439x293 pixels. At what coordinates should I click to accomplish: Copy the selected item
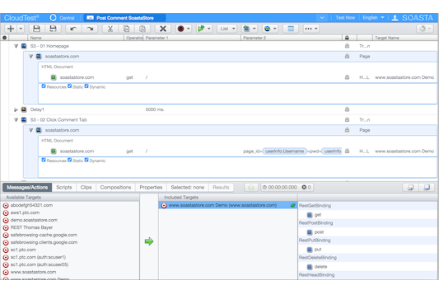coord(126,29)
